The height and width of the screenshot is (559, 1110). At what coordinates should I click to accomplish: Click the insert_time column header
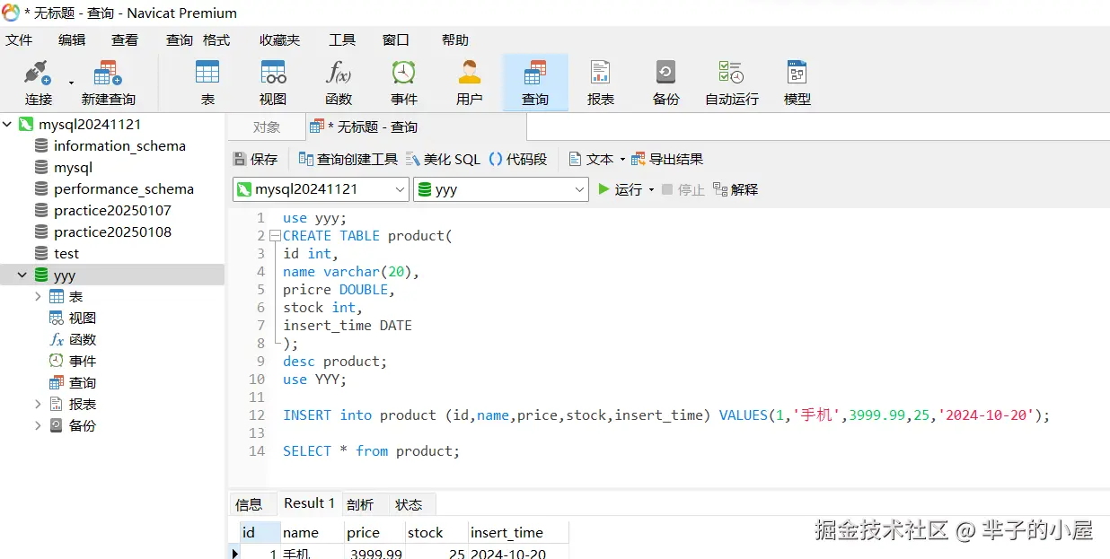518,532
